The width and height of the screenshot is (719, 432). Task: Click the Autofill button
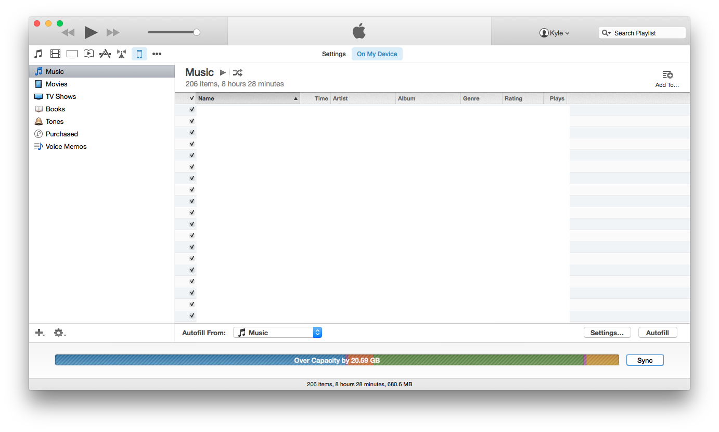[x=658, y=333]
